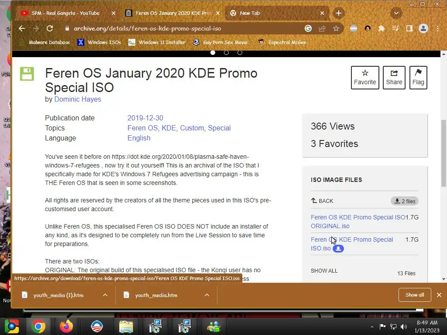Click the forward navigation arrow

point(36,28)
